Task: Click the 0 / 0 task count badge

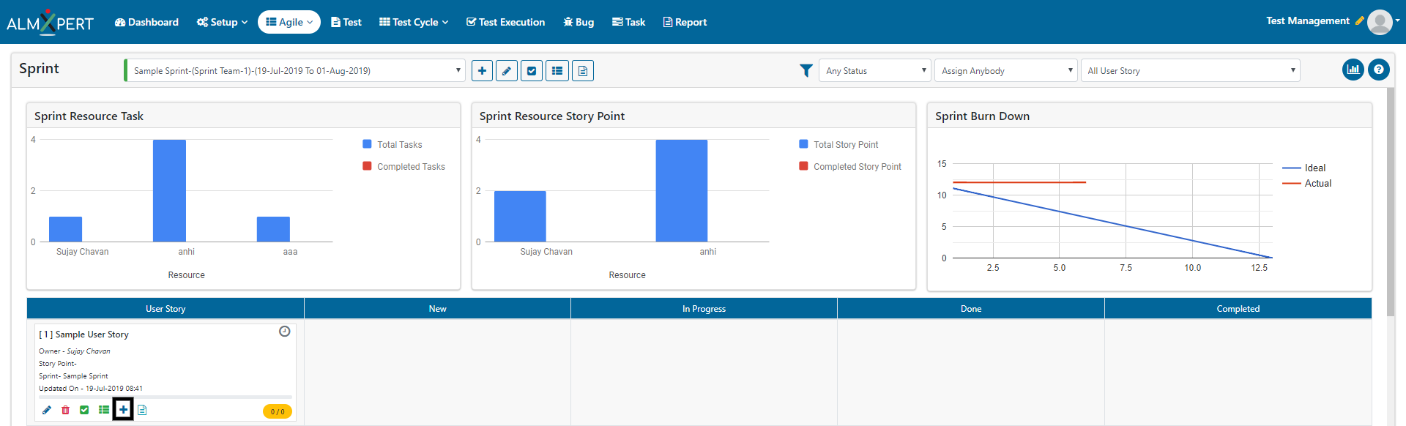Action: (x=278, y=411)
